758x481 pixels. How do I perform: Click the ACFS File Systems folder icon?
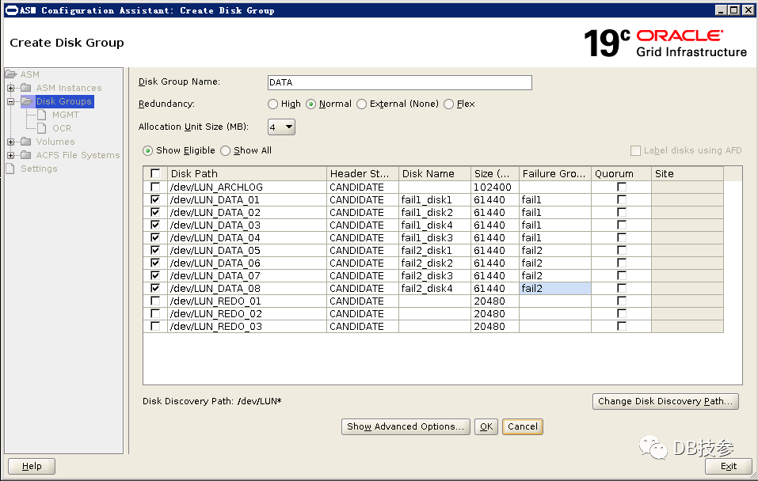point(27,155)
